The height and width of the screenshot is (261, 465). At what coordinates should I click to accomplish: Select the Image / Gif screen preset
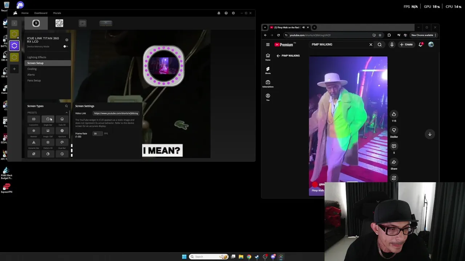pyautogui.click(x=48, y=131)
